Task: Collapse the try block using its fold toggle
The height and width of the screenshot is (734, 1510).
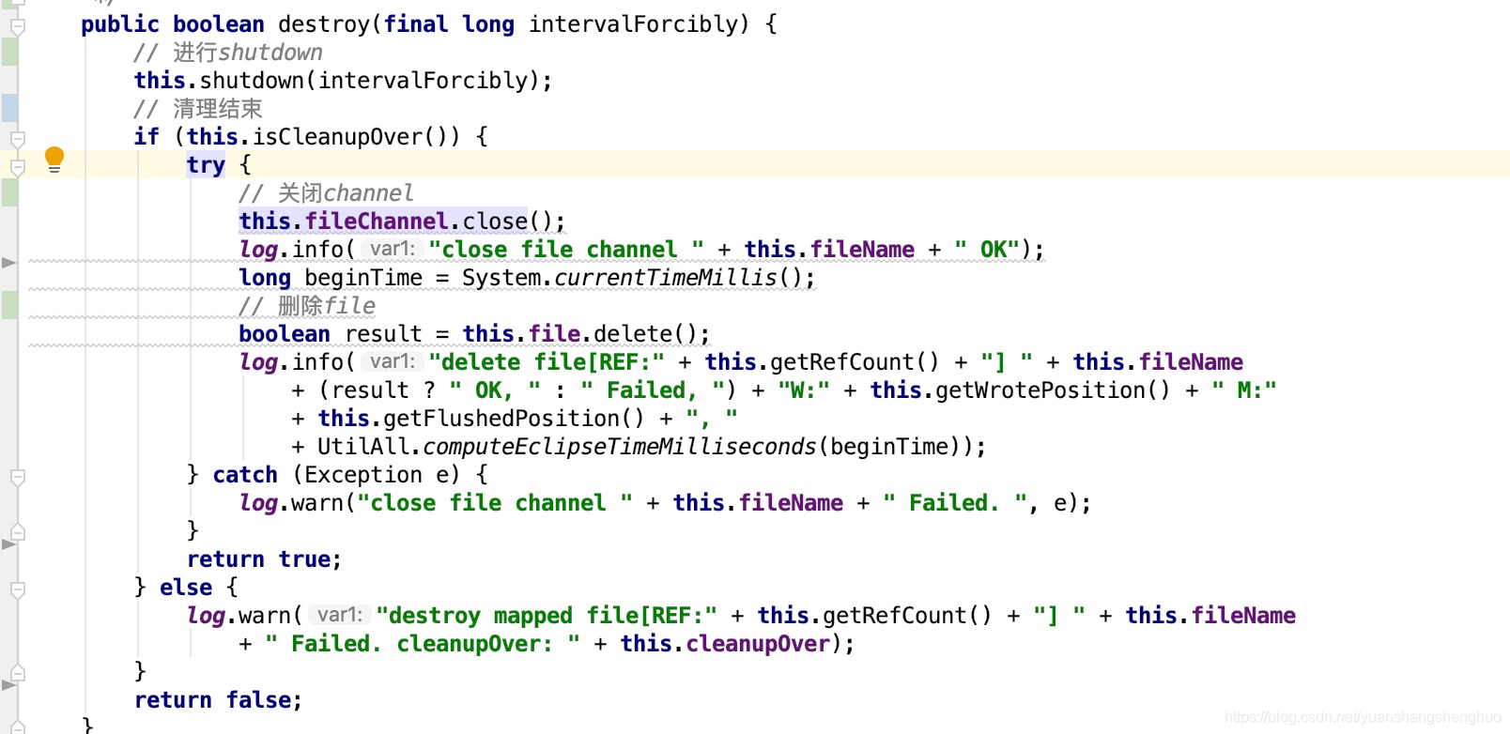Action: [17, 166]
